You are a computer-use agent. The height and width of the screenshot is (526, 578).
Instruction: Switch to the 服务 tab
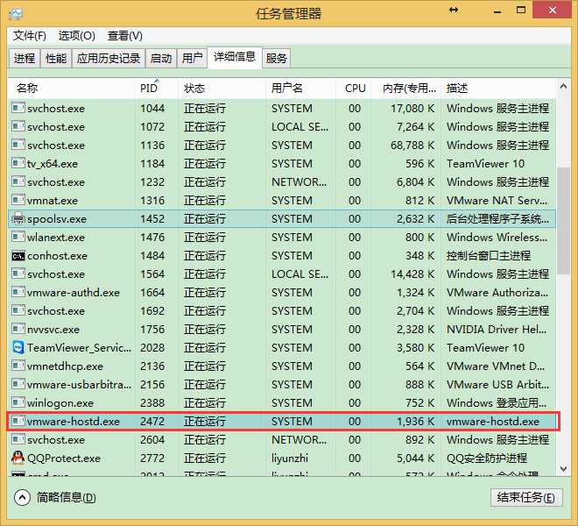point(276,59)
